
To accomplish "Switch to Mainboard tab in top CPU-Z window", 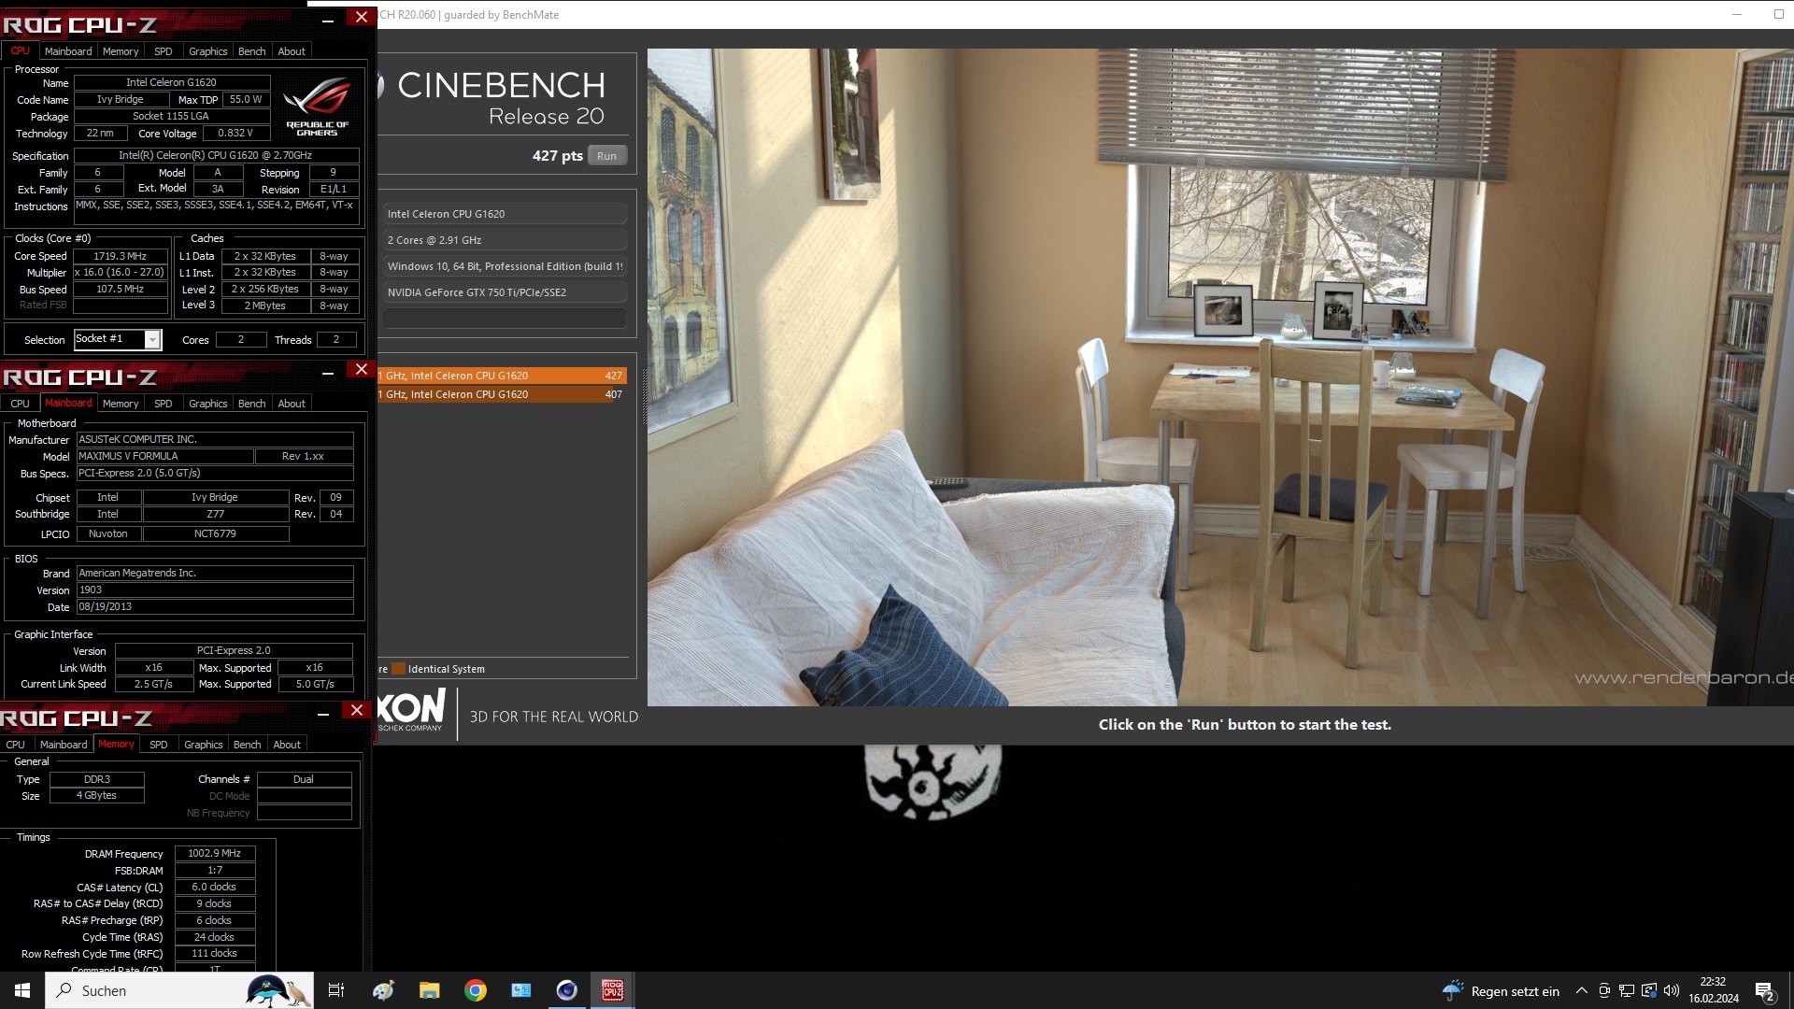I will (x=68, y=51).
